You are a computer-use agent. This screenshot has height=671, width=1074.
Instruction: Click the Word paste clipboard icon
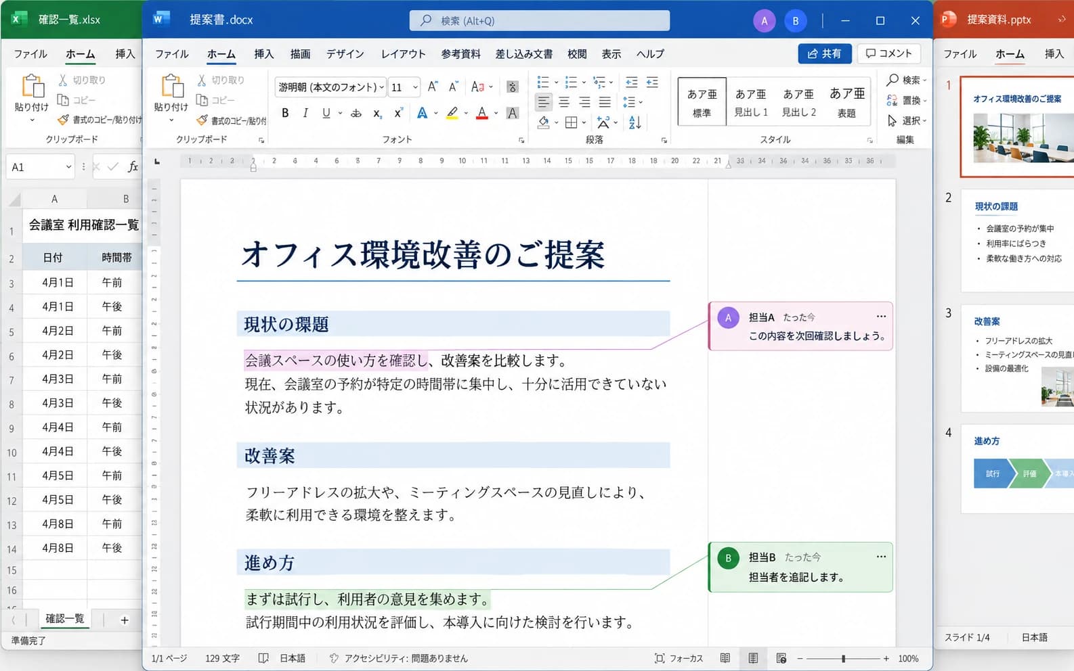(171, 87)
